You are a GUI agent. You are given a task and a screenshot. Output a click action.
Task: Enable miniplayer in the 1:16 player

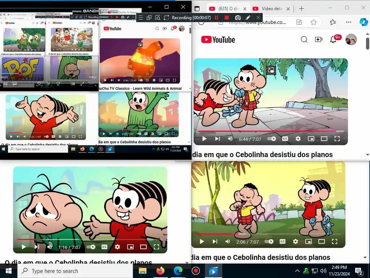[130, 247]
